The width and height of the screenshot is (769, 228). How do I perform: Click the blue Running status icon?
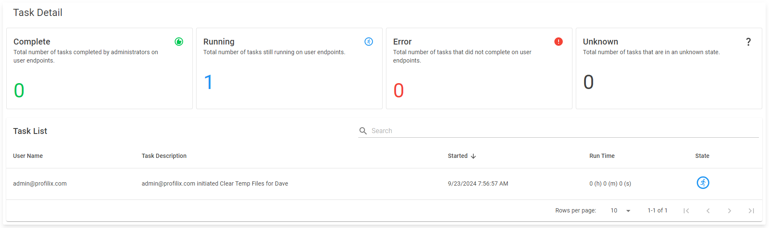coord(369,42)
